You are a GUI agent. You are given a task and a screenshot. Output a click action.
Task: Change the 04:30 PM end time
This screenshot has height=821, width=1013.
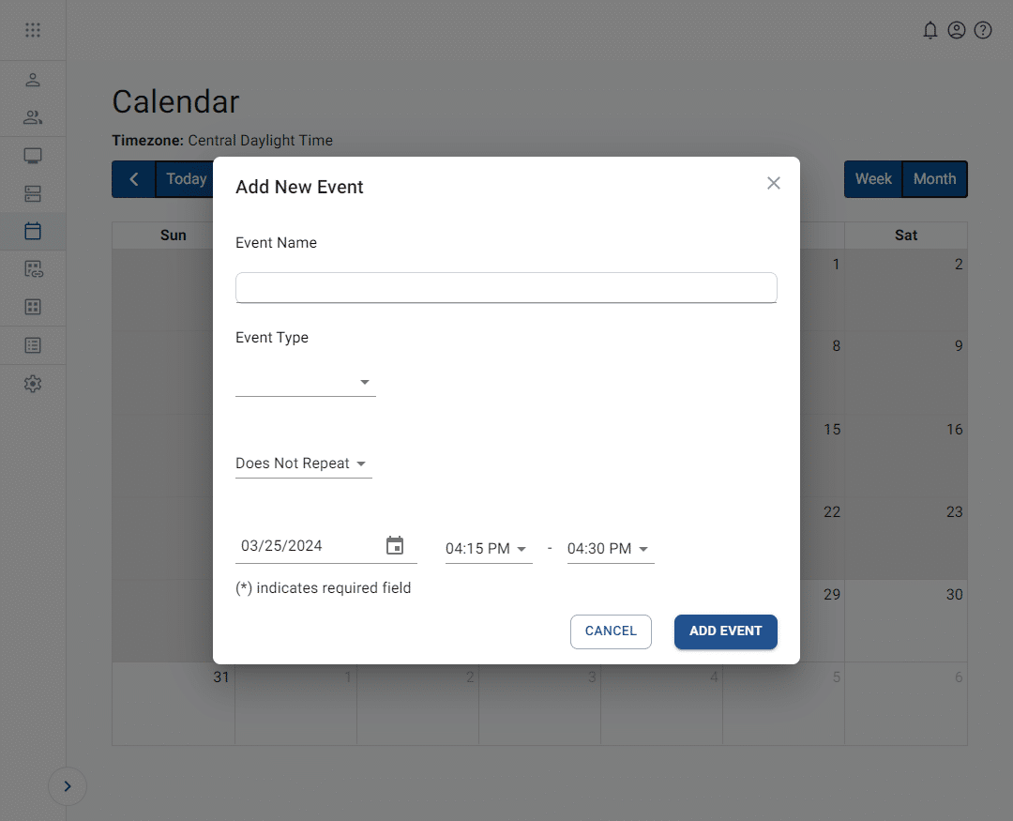click(610, 549)
